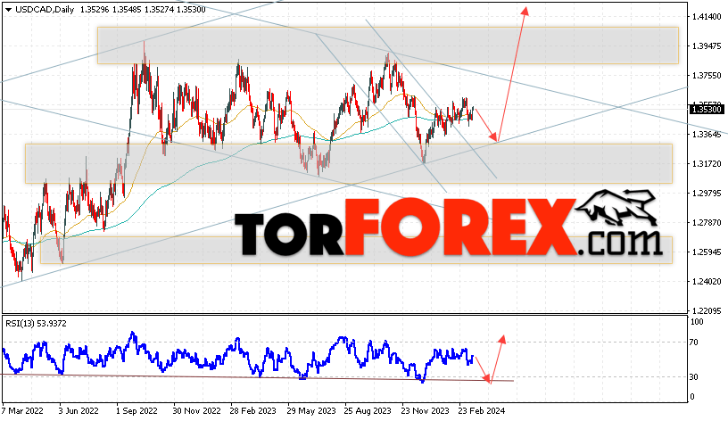Click the 1.41400 price scale label
728x421 pixels.
point(707,17)
